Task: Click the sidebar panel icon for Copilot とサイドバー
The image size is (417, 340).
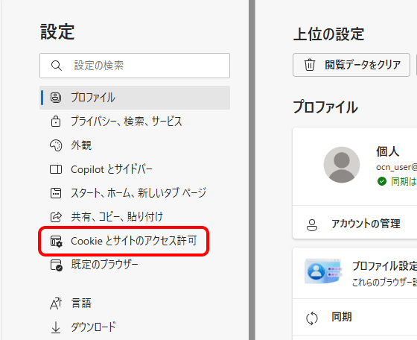Action: [56, 169]
